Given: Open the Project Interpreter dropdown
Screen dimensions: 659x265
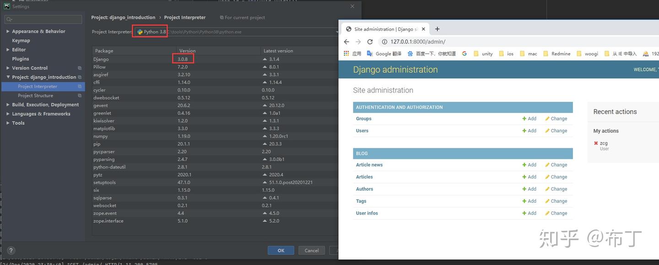Looking at the screenshot, I should click(x=337, y=32).
